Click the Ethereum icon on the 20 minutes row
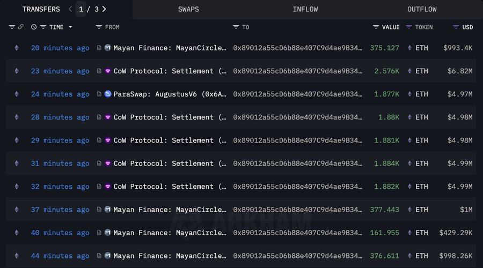The height and width of the screenshot is (268, 483). [16, 48]
